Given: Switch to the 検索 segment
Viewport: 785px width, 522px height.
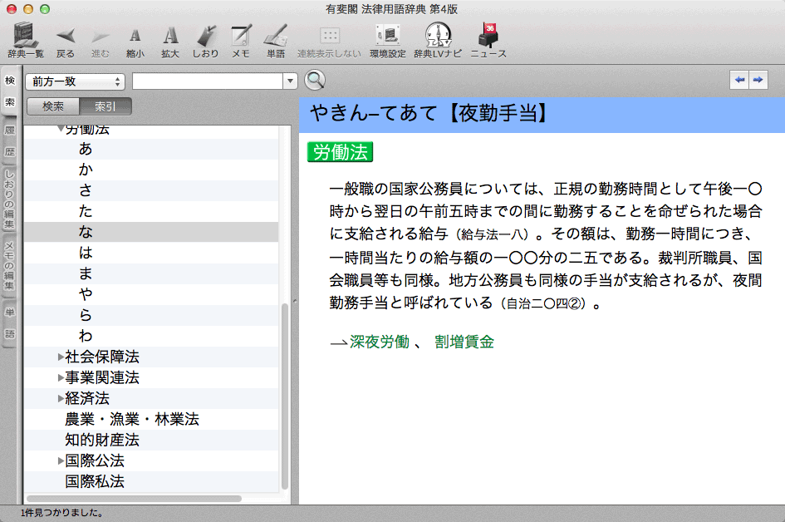Looking at the screenshot, I should point(53,106).
